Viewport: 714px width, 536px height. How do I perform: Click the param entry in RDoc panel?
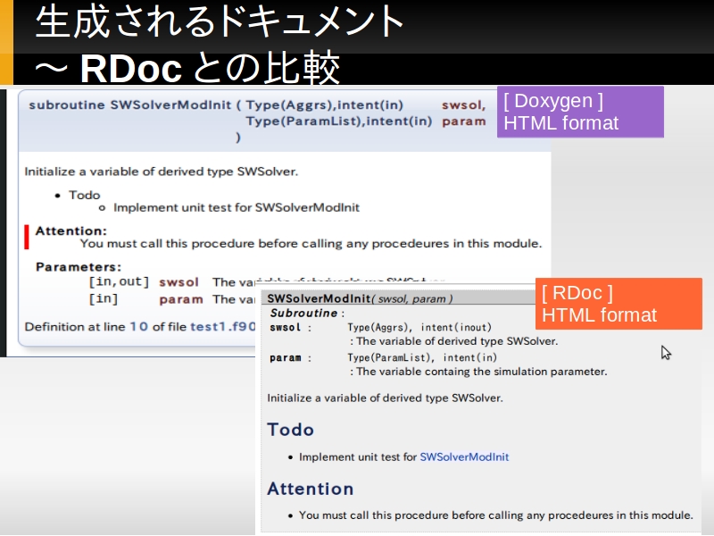286,358
